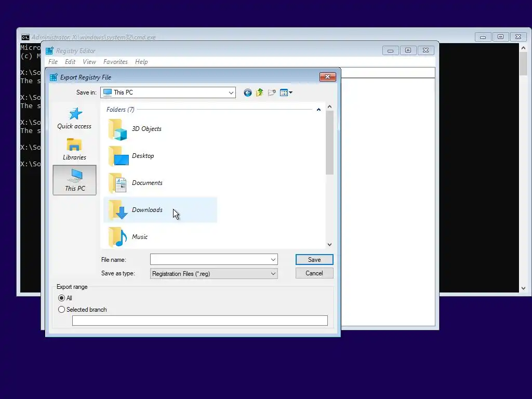Expand the Save in location dropdown
Image resolution: width=532 pixels, height=399 pixels.
(231, 92)
